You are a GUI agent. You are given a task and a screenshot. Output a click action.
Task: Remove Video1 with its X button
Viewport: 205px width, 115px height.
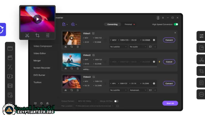(x=175, y=33)
